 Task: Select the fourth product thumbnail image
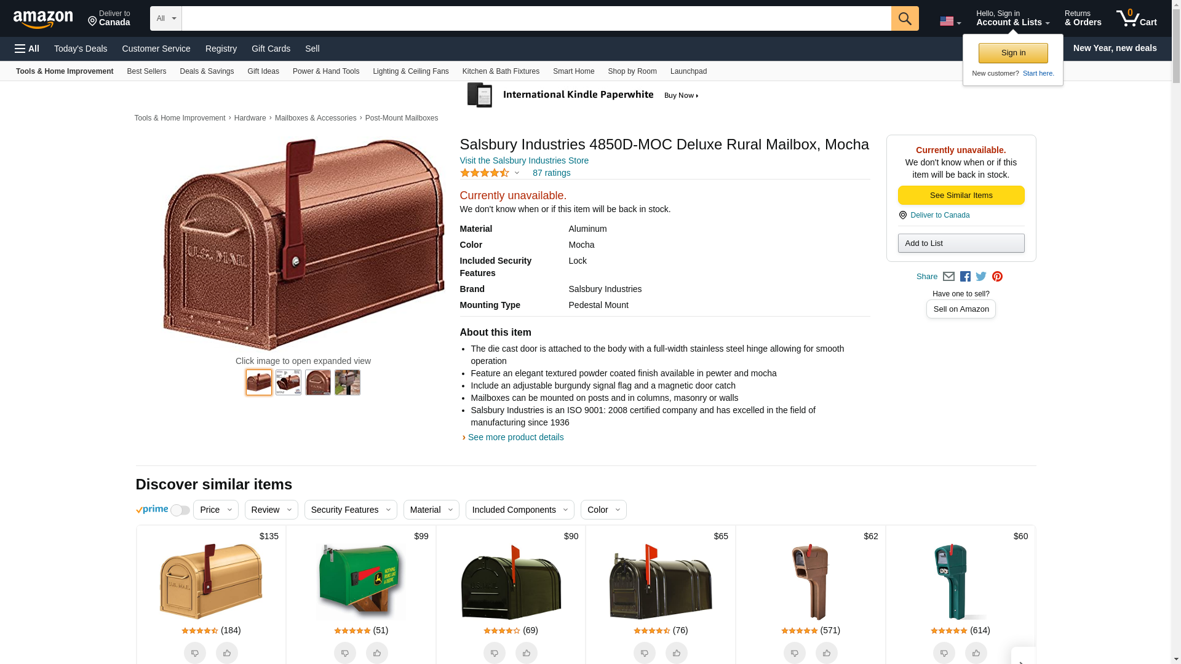347,382
